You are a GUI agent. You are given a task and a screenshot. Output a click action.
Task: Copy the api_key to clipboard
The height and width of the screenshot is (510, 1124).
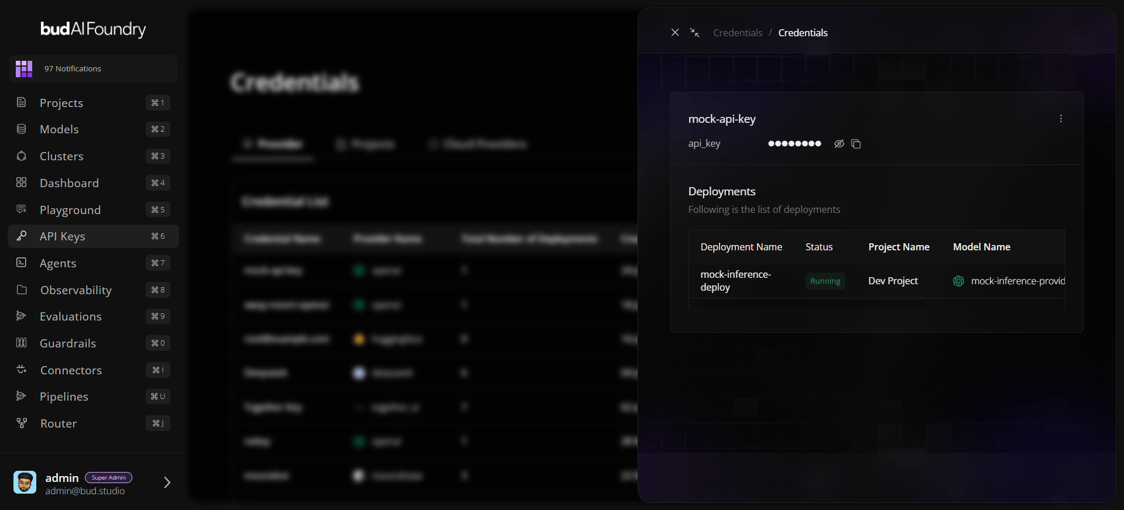click(x=856, y=144)
